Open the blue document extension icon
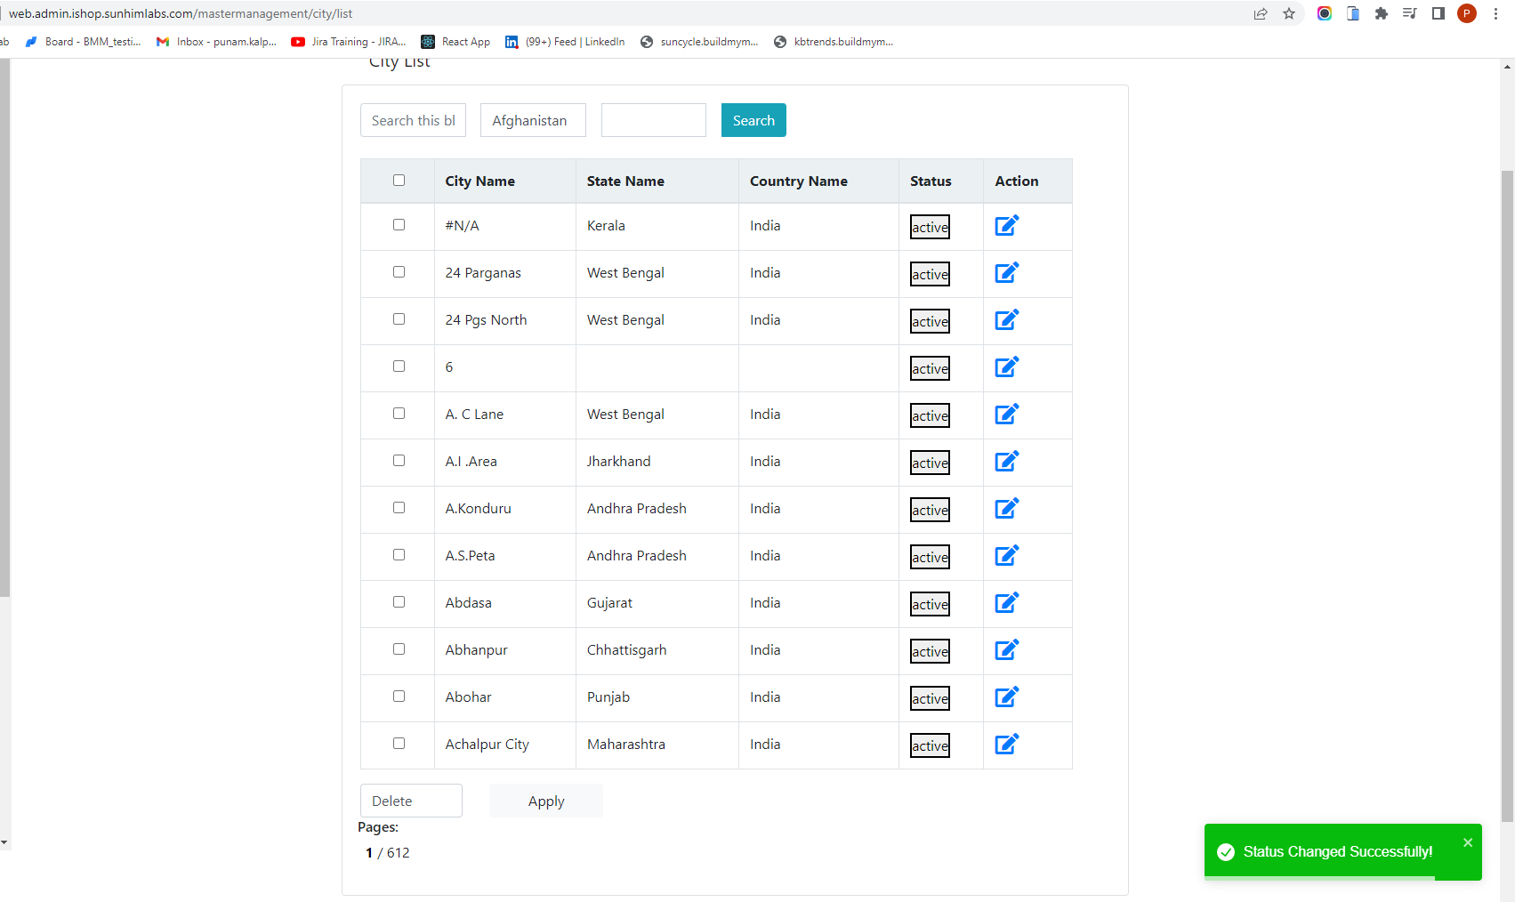Screen dimensions: 1515x902 1353,13
